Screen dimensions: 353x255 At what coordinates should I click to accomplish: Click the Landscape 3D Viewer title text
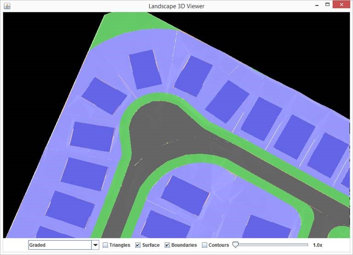[176, 6]
